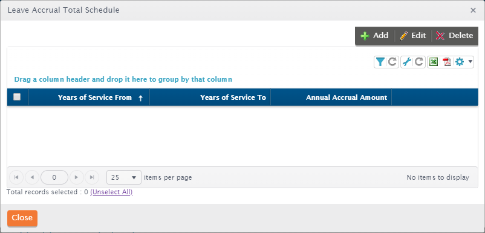
Task: Open the grid filter funnel icon
Action: 380,62
